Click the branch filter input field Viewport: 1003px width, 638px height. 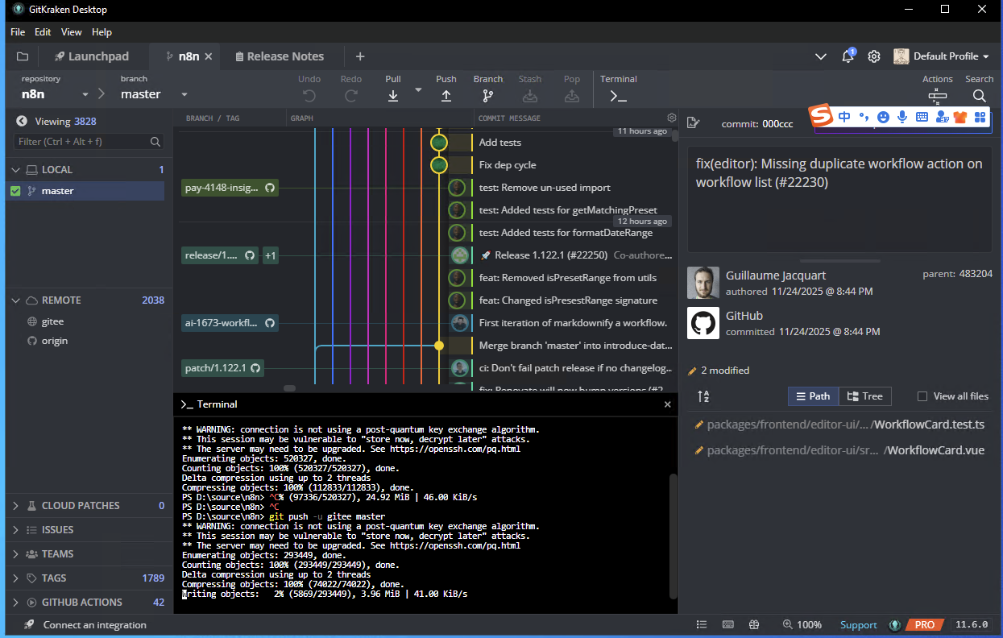coord(89,142)
